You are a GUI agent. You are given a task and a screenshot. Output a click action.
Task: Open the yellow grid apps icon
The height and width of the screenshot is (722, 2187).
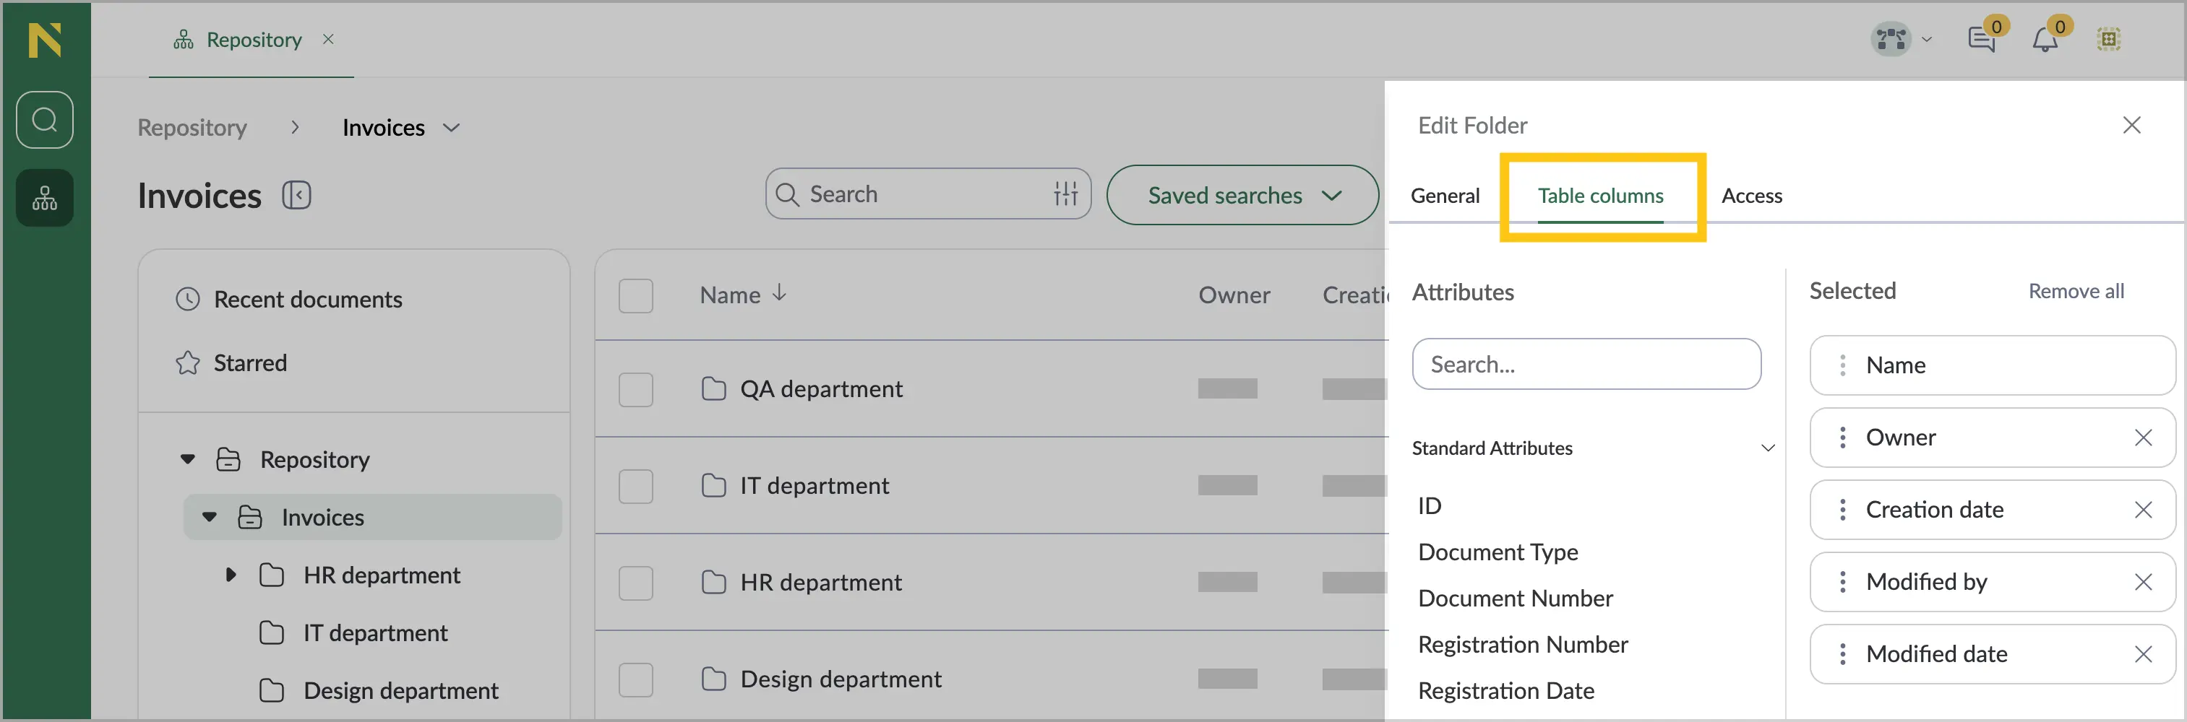pos(2109,39)
